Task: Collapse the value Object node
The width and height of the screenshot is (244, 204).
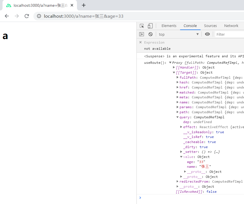Action: [181, 157]
